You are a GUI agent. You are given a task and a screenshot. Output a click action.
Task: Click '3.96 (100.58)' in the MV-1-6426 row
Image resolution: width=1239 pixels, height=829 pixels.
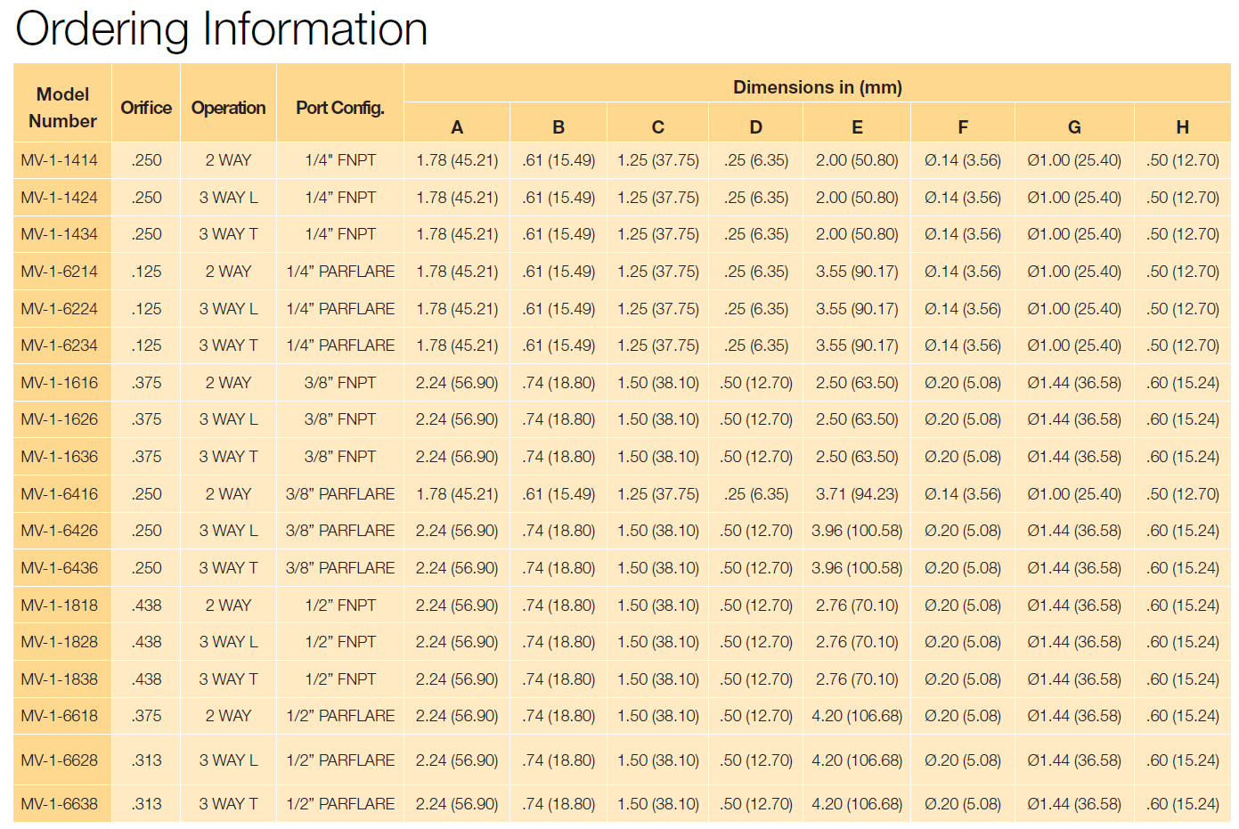857,531
